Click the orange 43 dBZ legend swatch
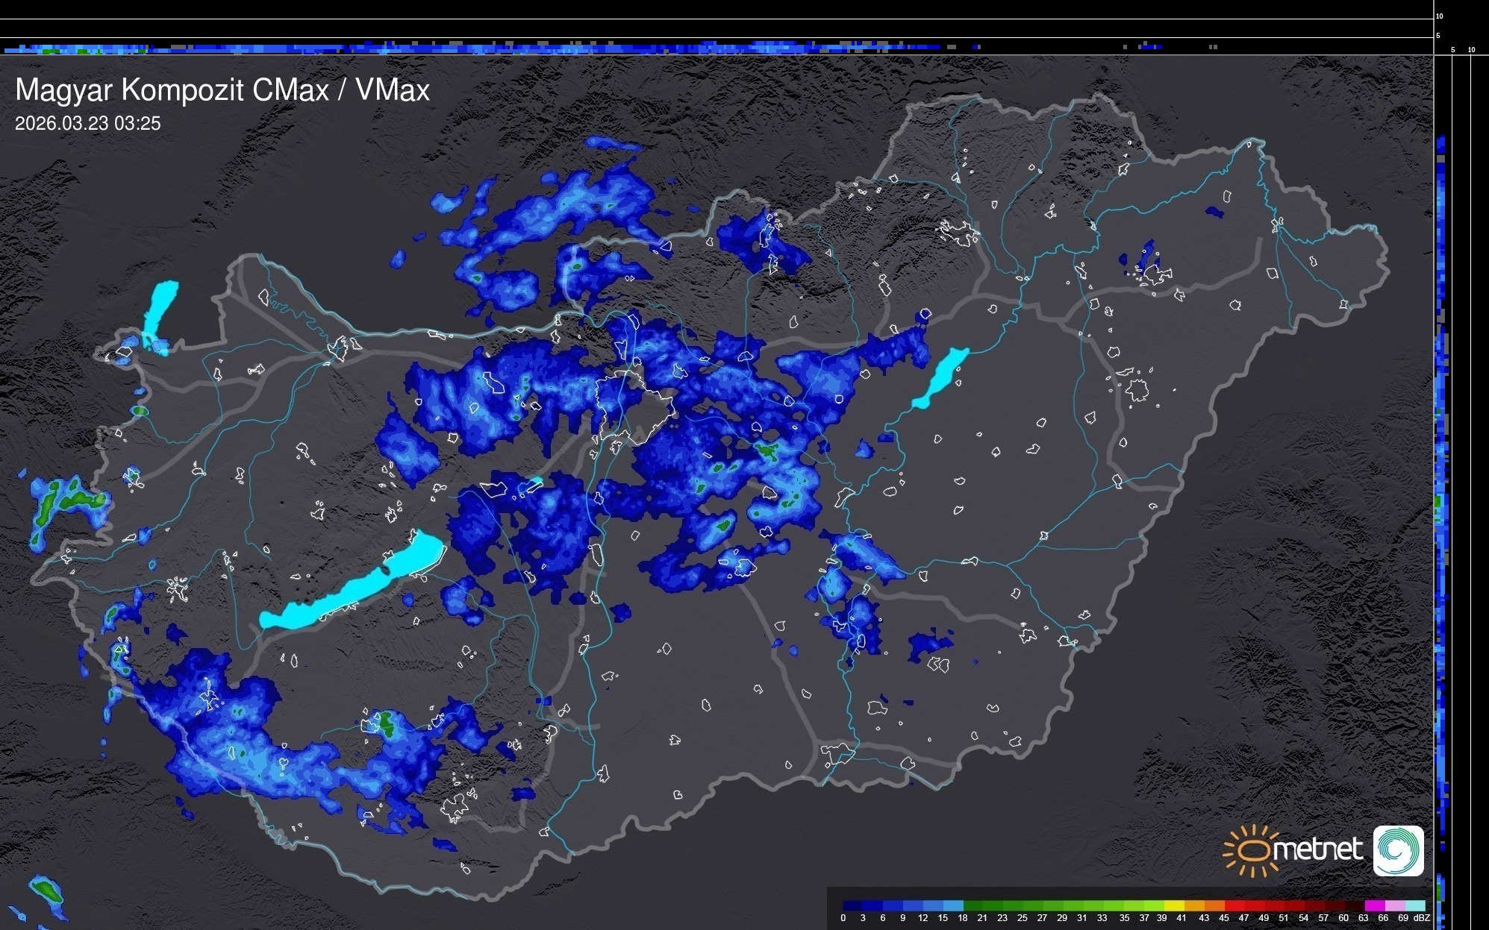Screen dimensions: 1489x930 (x=1214, y=905)
